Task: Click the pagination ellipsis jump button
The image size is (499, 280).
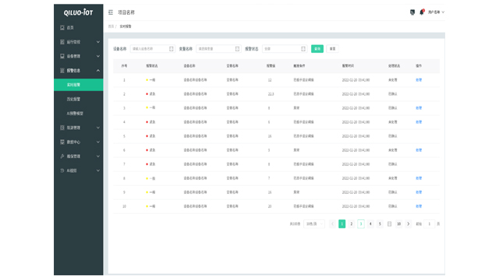Action: 389,224
